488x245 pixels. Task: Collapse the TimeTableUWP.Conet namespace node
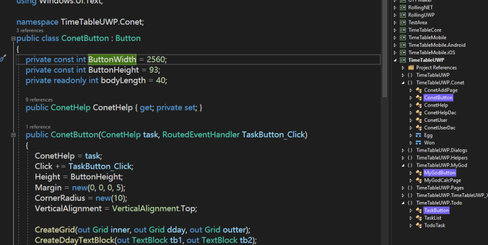[403, 83]
